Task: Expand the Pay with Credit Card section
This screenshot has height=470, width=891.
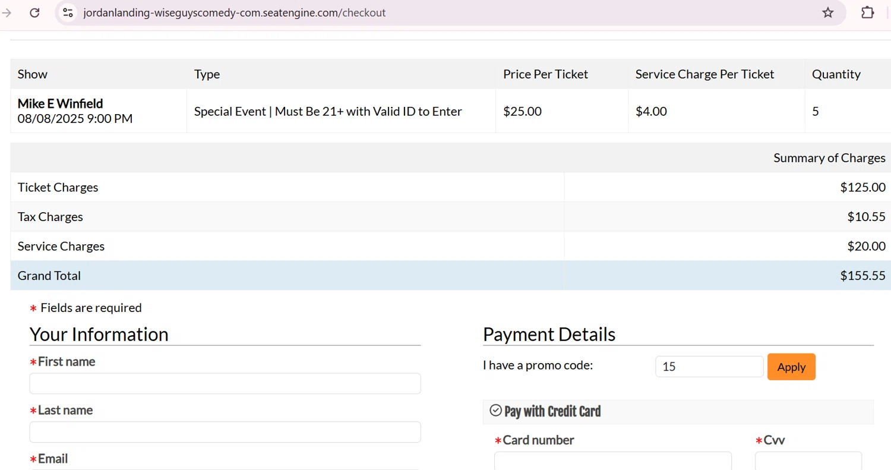Action: [678, 411]
